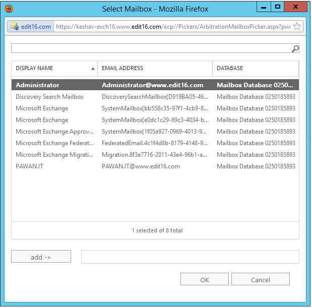Click database cell in Discovery Search row
Viewport: 312px width, 308px height.
coord(256,97)
